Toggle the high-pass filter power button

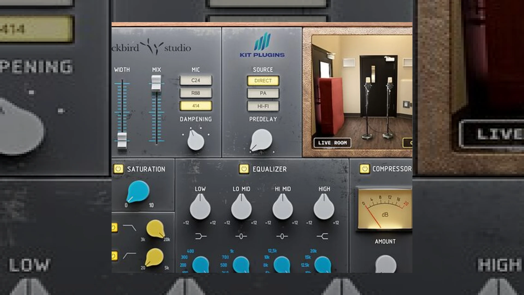pos(114,256)
